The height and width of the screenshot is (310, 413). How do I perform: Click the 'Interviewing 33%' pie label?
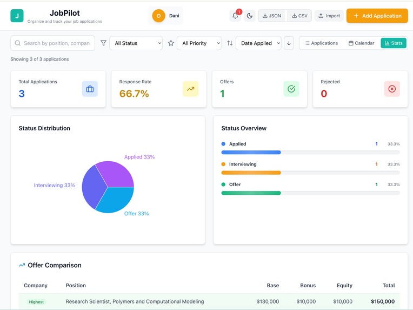click(x=55, y=186)
